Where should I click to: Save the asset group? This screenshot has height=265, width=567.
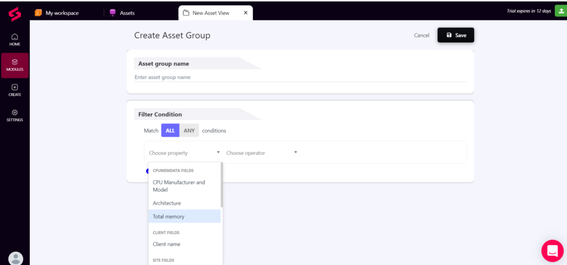[456, 35]
